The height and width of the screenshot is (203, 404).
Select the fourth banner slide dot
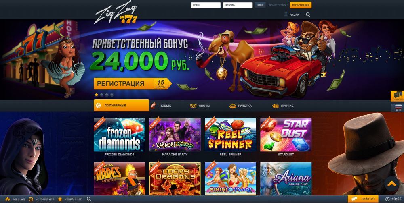[x=112, y=95]
